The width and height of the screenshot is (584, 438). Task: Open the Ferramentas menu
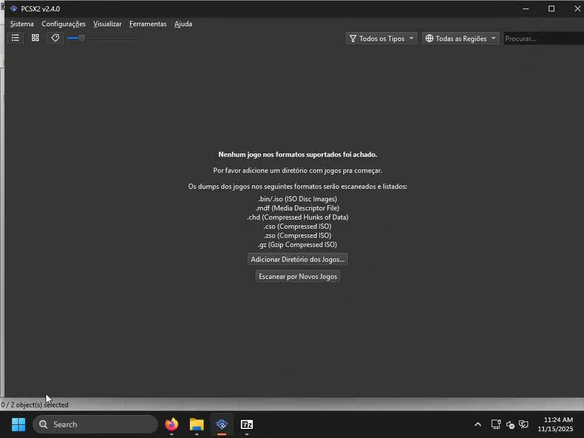coord(148,24)
